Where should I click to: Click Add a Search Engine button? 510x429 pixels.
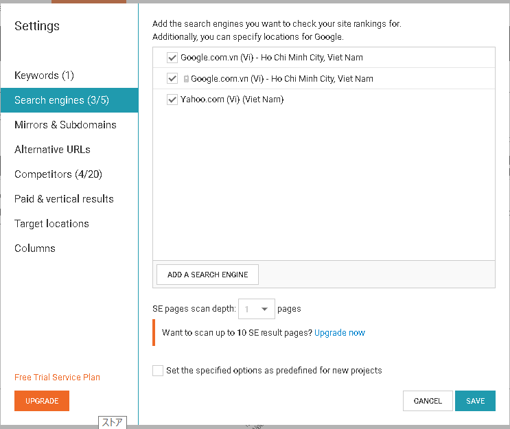(x=207, y=275)
